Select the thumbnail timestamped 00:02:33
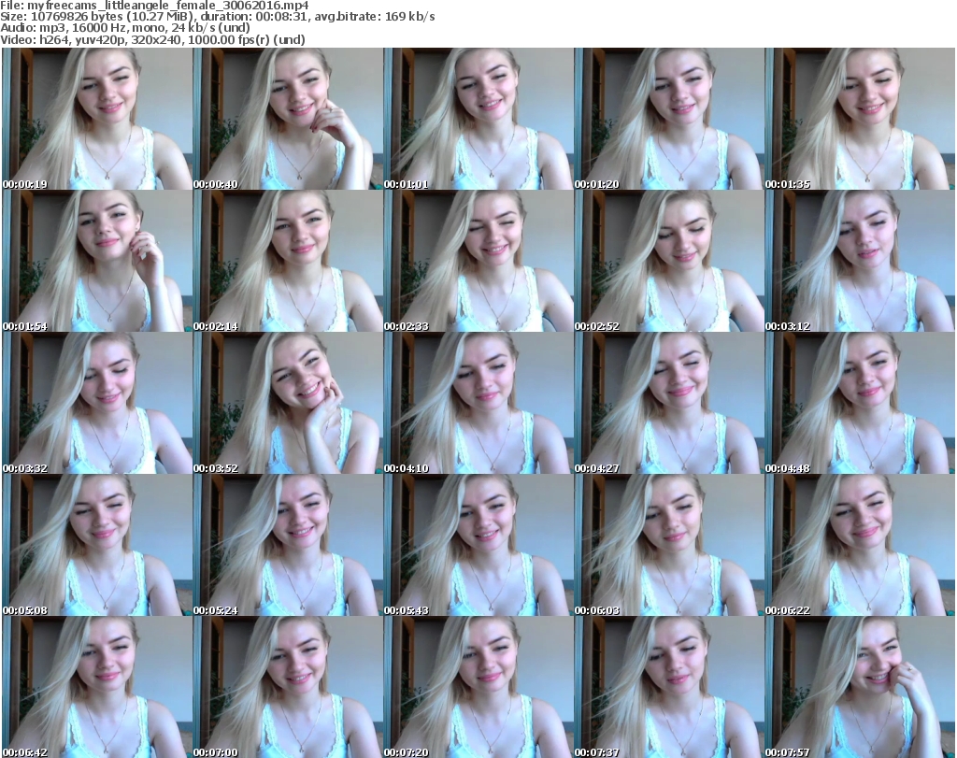 click(478, 261)
